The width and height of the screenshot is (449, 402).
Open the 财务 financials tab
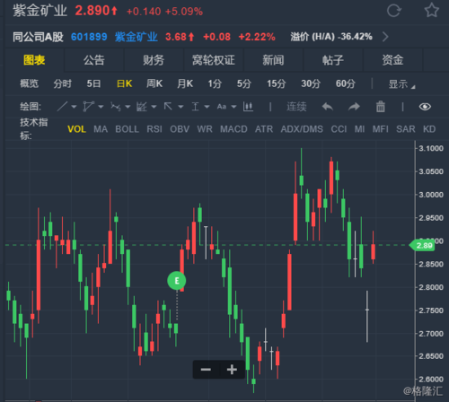coord(154,60)
